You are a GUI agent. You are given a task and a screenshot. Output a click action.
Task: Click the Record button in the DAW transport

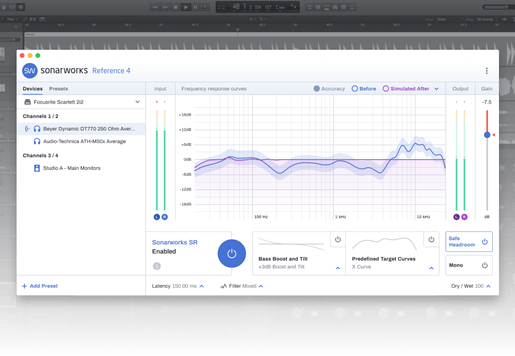(x=205, y=7)
